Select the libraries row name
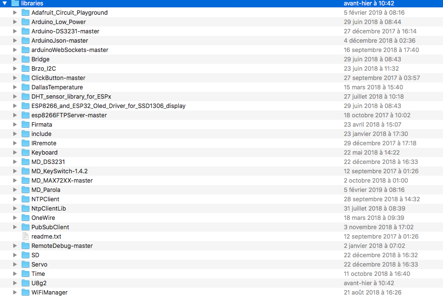443x297 pixels. pos(32,3)
